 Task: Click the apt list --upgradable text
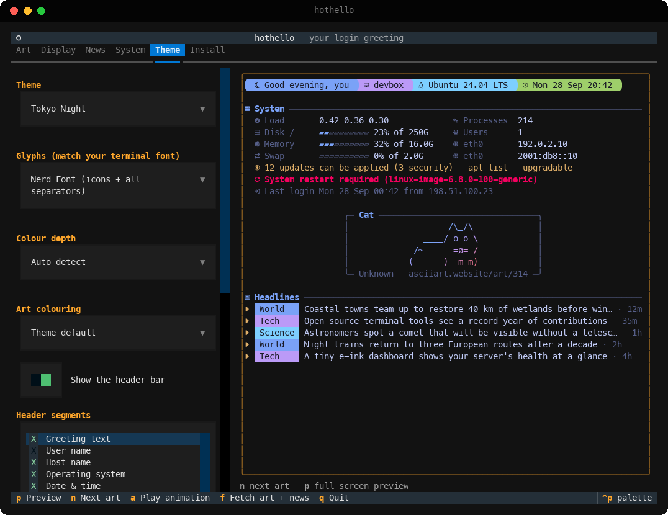click(x=520, y=168)
